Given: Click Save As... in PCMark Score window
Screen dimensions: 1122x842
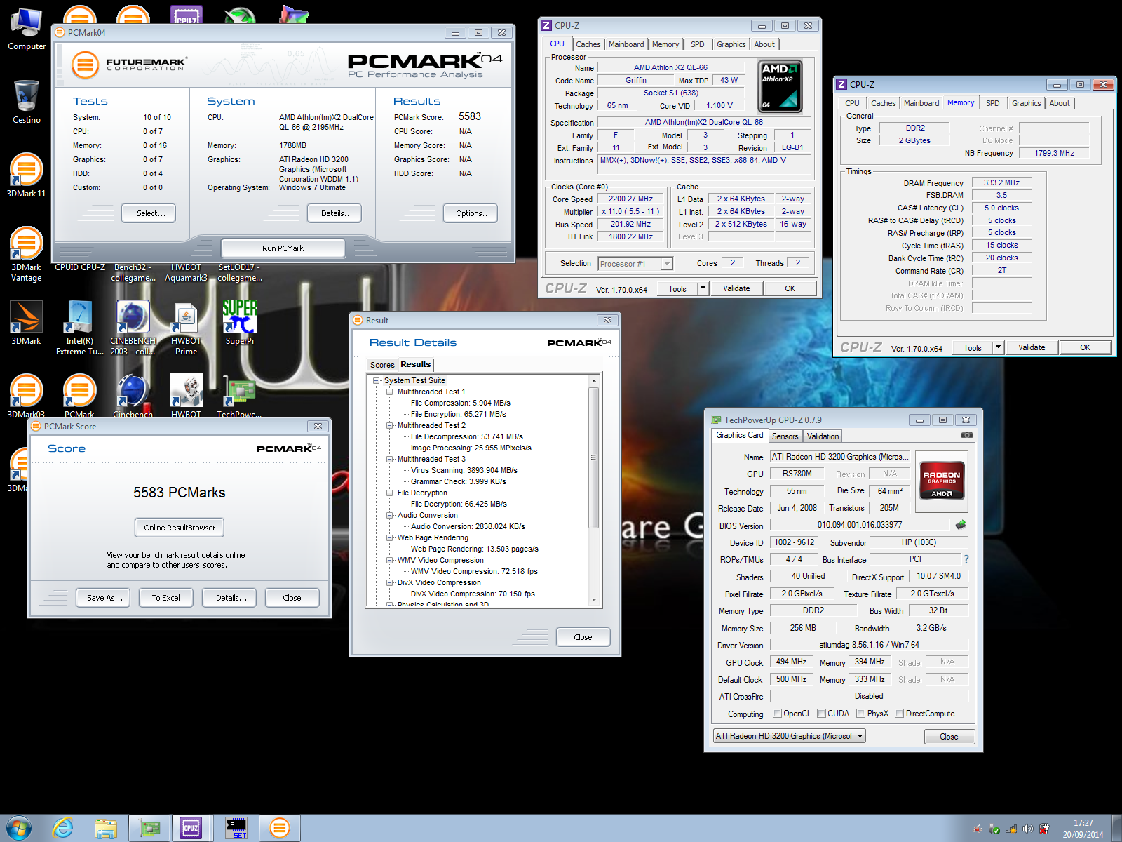Looking at the screenshot, I should pos(104,598).
